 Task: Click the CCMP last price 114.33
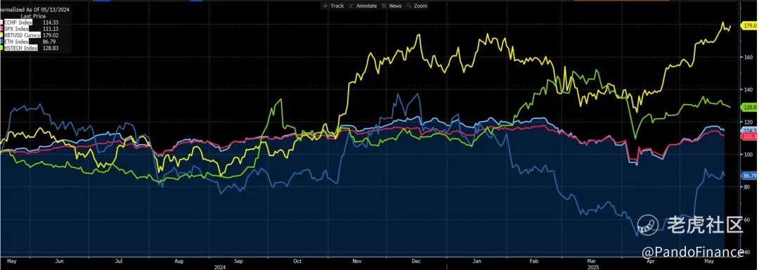click(51, 22)
